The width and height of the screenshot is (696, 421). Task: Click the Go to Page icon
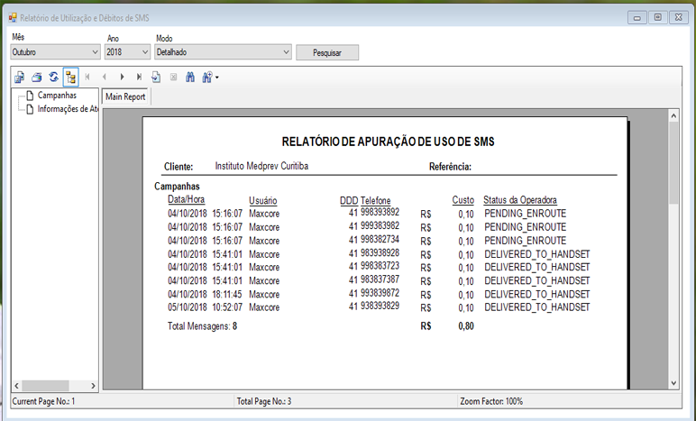(x=156, y=78)
